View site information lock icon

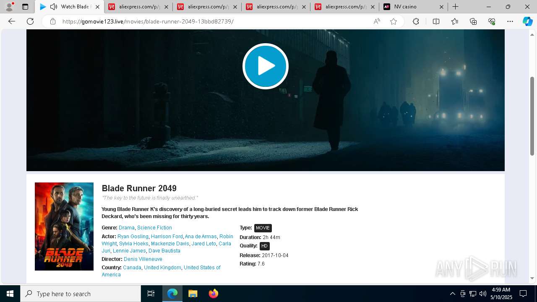[53, 21]
